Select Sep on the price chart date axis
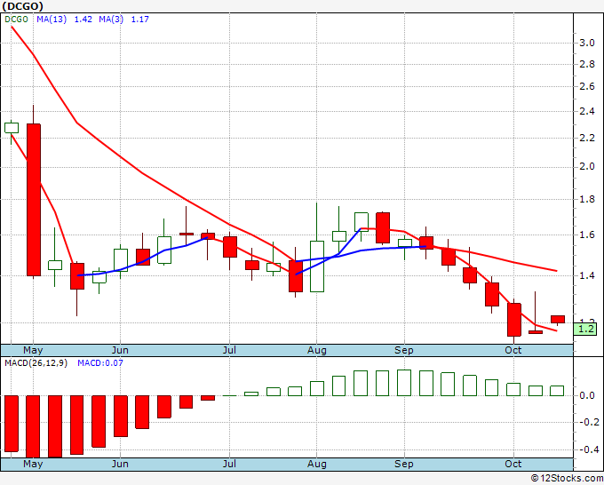The height and width of the screenshot is (485, 604). (x=403, y=350)
